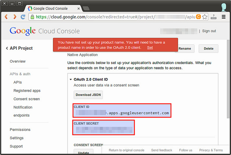Click the Download JSON button
The width and height of the screenshot is (231, 155).
[88, 95]
